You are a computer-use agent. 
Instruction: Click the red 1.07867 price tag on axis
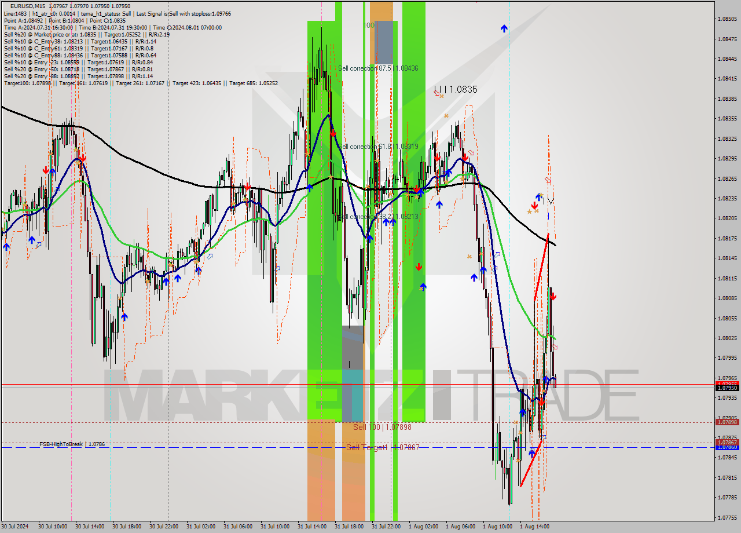(x=727, y=443)
